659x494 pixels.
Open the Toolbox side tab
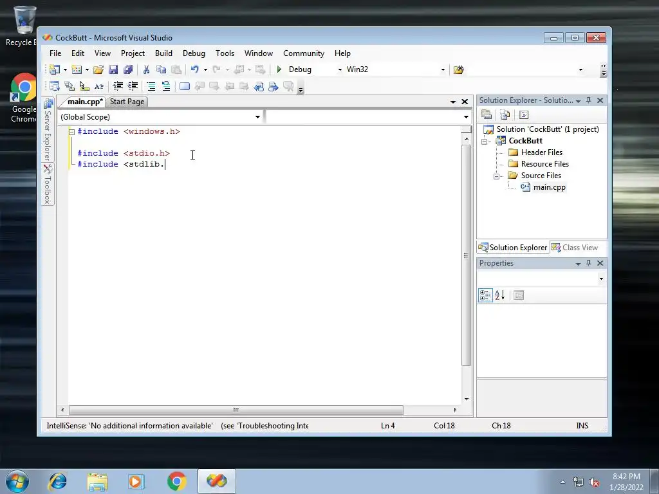(48, 184)
